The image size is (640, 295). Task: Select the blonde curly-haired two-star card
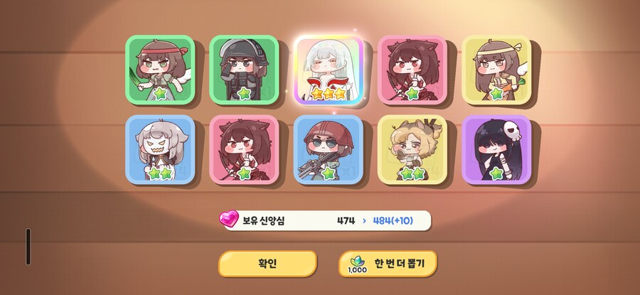click(x=412, y=149)
